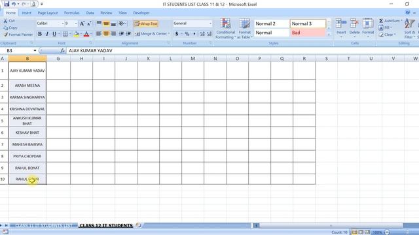Image resolution: width=419 pixels, height=235 pixels.
Task: Apply yellow Fill Color bucket
Action: point(77,34)
